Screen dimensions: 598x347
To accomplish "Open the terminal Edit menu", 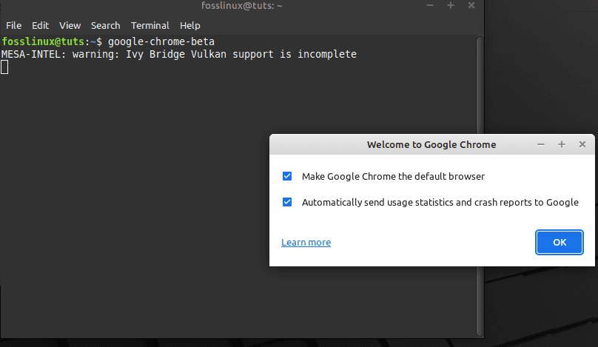I will [40, 26].
